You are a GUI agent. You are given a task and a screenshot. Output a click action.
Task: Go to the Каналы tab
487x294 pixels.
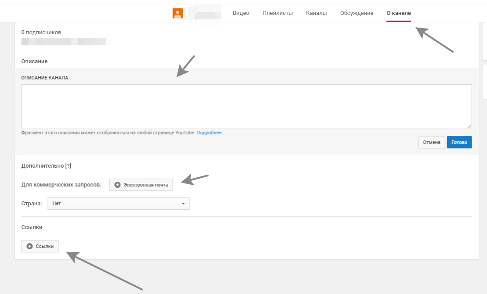[316, 13]
